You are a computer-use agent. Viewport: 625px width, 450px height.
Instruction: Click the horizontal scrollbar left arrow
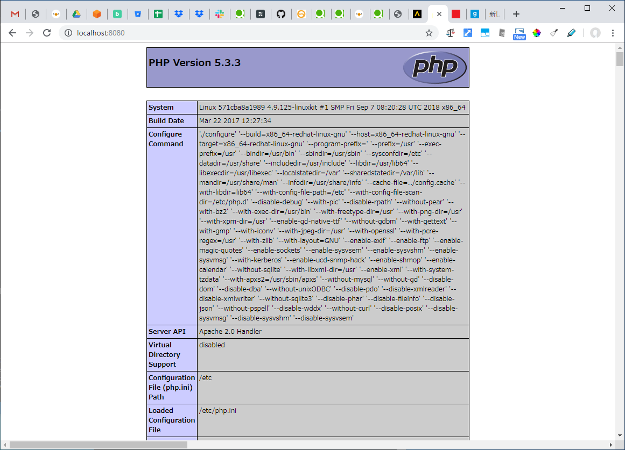pyautogui.click(x=5, y=445)
